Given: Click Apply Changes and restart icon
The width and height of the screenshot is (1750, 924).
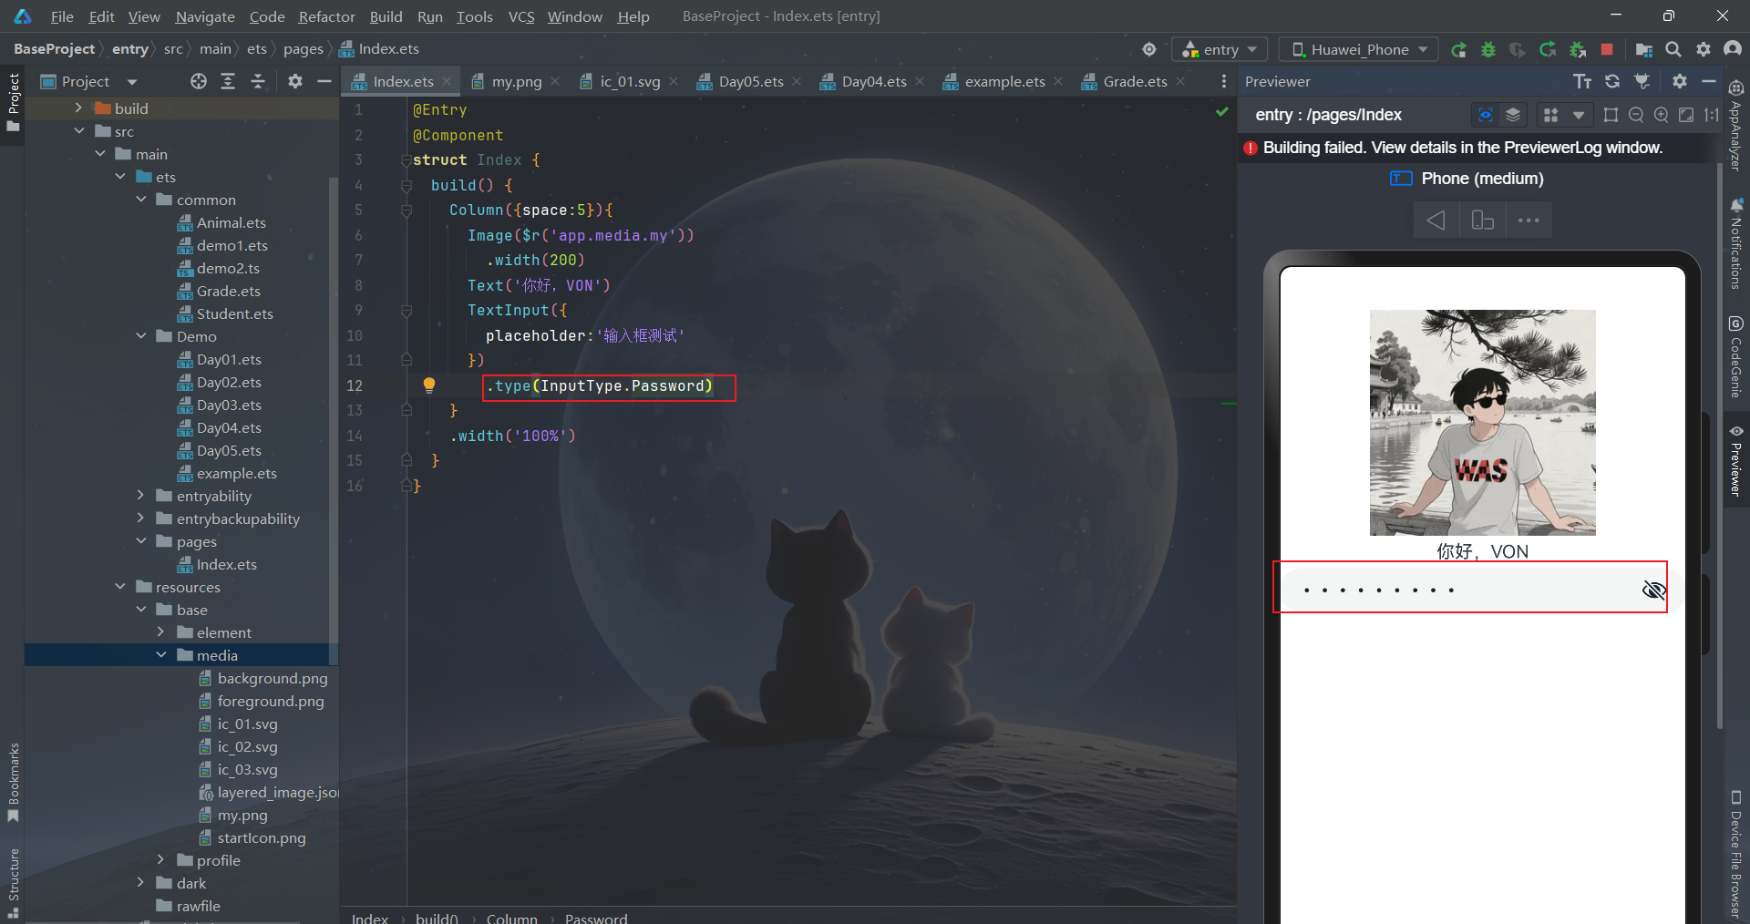Looking at the screenshot, I should coord(1548,49).
